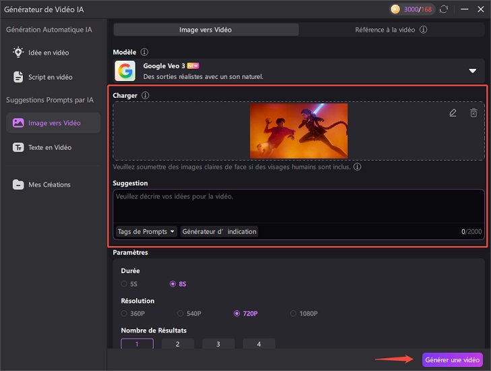Click the Durée label

130,270
